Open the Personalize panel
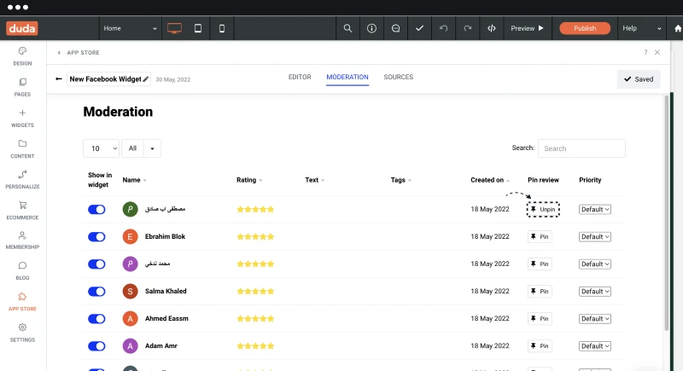Screen dimensions: 683x371 click(22, 180)
